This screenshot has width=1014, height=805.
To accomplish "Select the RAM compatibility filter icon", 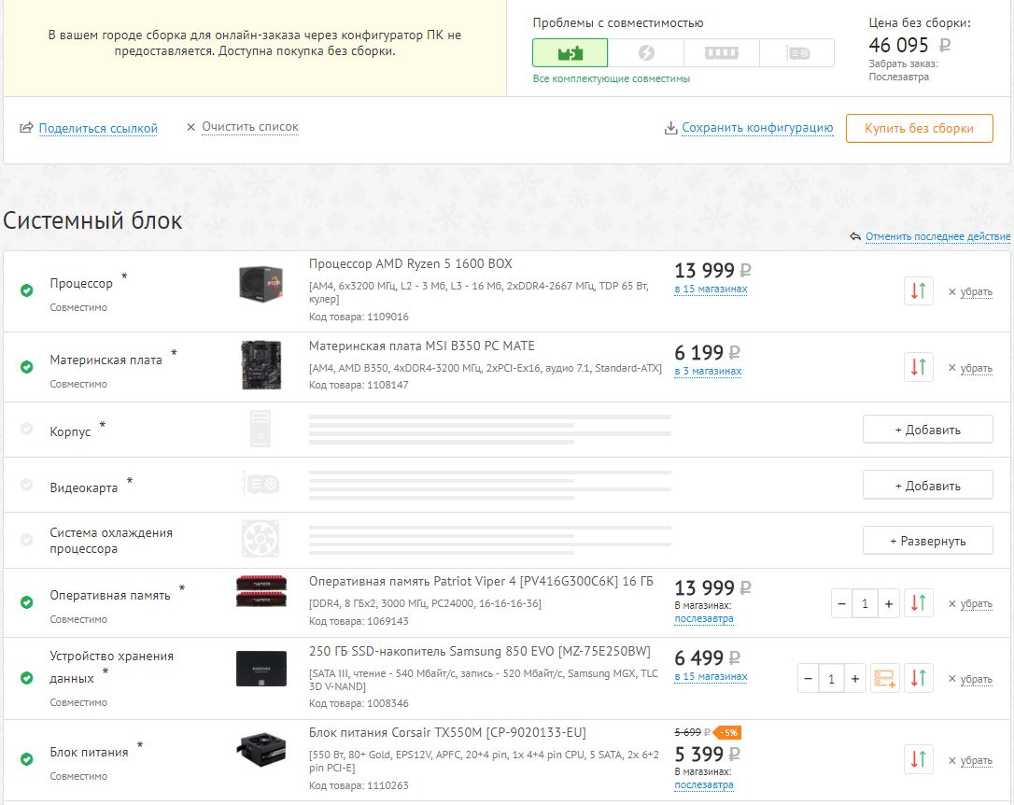I will point(721,53).
